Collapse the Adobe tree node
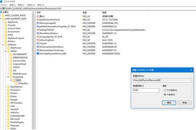Viewport: 196px width, 130px height. (6, 51)
